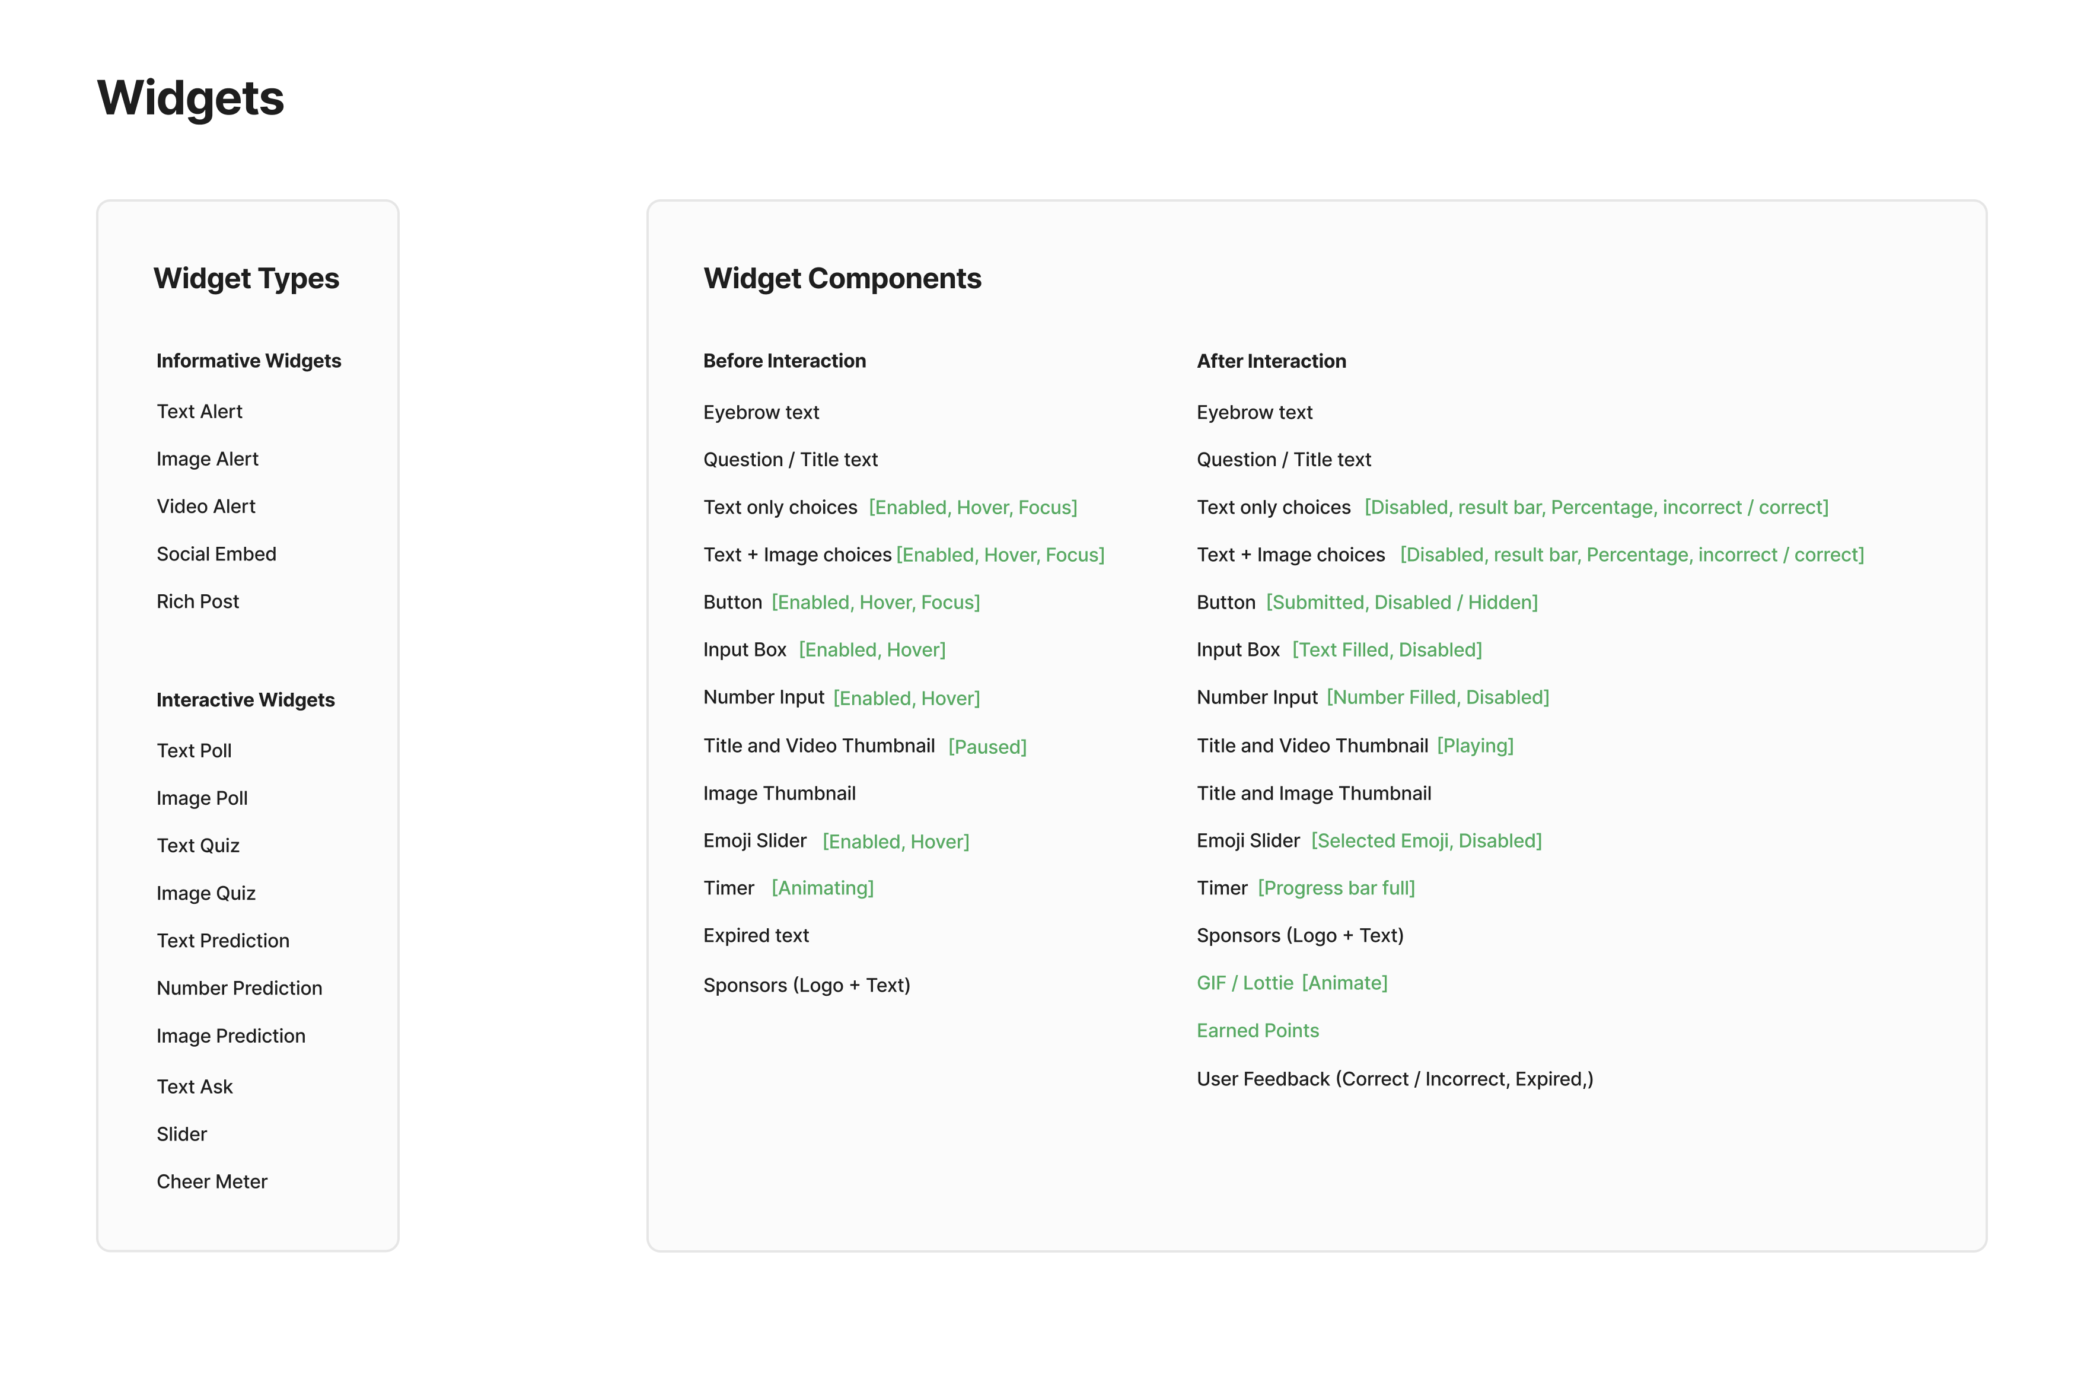Click the Widget Components heading

pyautogui.click(x=842, y=278)
